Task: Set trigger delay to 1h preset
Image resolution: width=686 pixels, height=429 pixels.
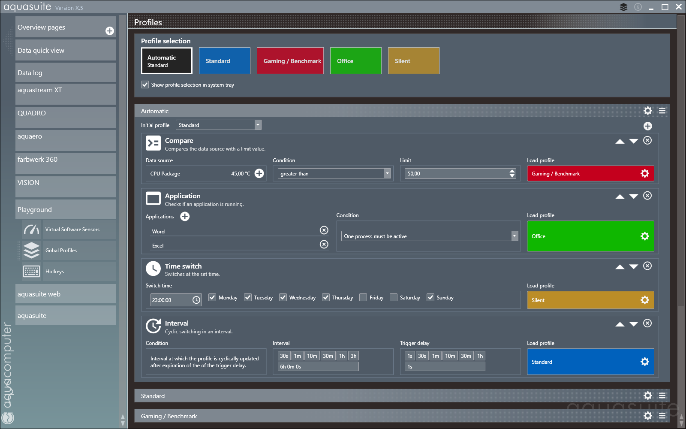Action: coord(480,356)
